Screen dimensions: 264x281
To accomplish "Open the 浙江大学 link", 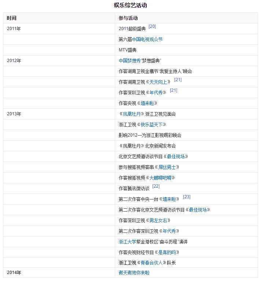I will coord(127,242).
